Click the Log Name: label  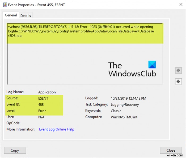[x=15, y=92]
